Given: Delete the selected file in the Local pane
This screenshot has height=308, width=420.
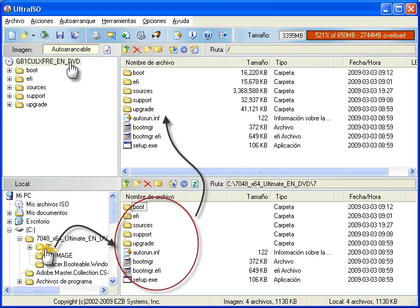Looking at the screenshot, I should coord(147,183).
